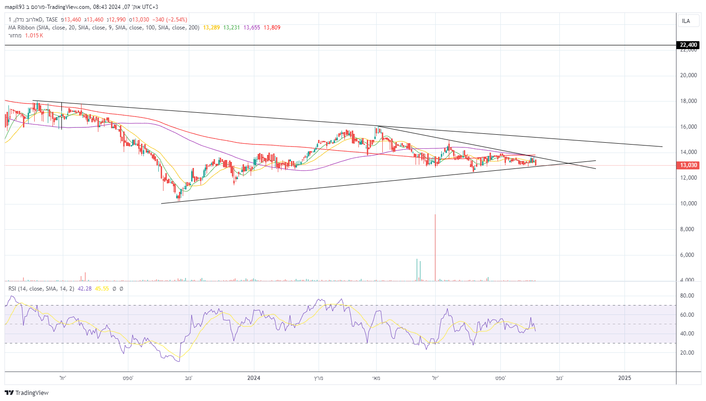Viewport: 706px width, 401px height.
Task: Click the 20.00 RSI axis label
Action: click(x=688, y=353)
